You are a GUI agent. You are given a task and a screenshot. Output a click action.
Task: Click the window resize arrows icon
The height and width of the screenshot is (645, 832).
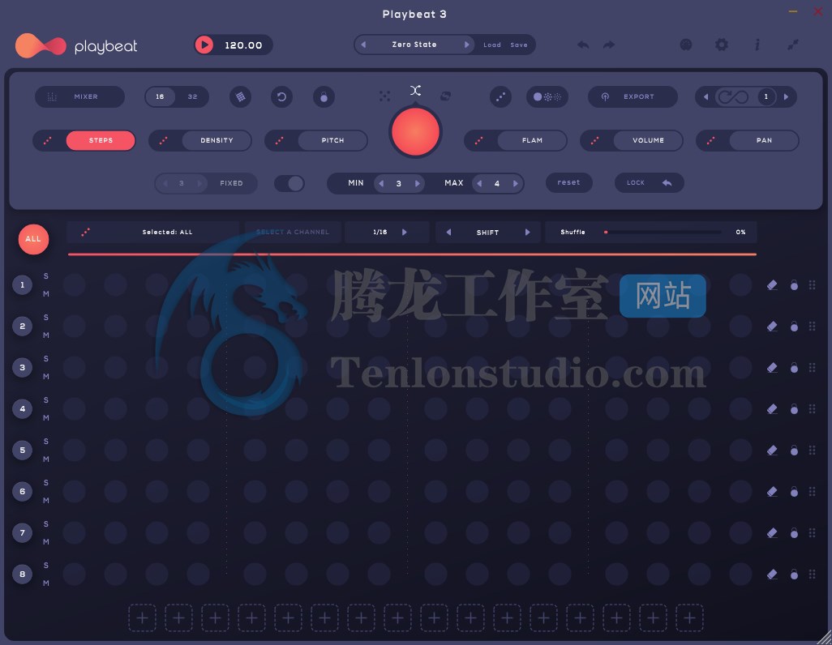tap(793, 45)
